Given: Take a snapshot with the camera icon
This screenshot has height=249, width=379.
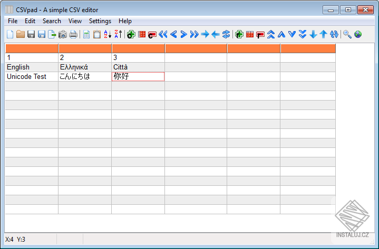Looking at the screenshot, I should pos(63,34).
